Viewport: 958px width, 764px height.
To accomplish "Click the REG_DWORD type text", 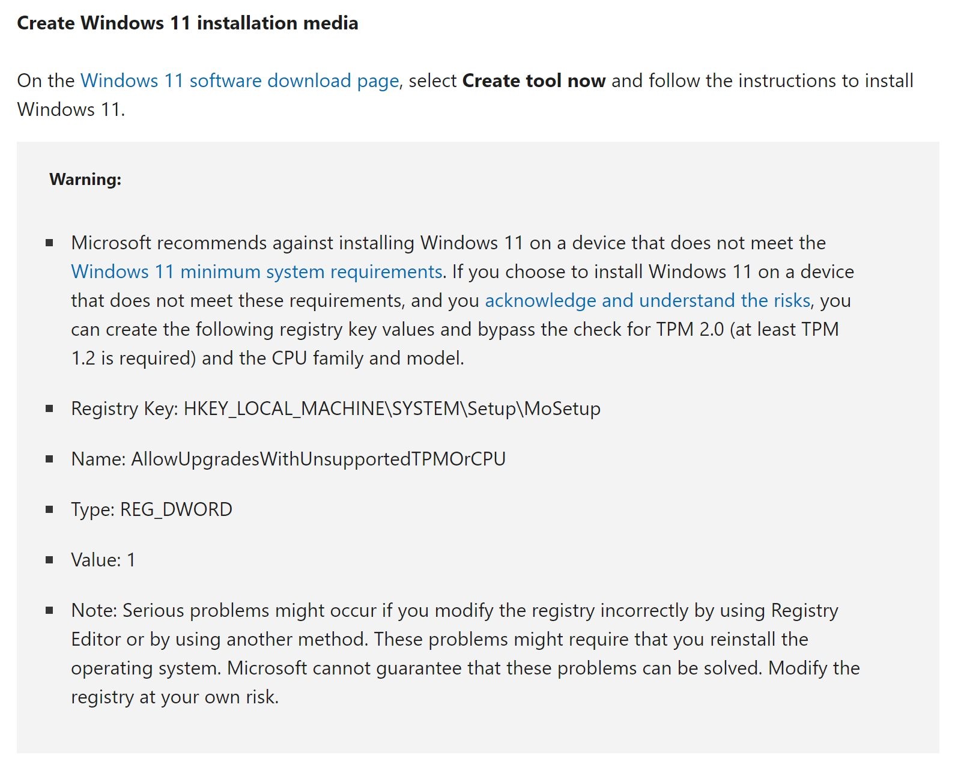I will coord(176,509).
